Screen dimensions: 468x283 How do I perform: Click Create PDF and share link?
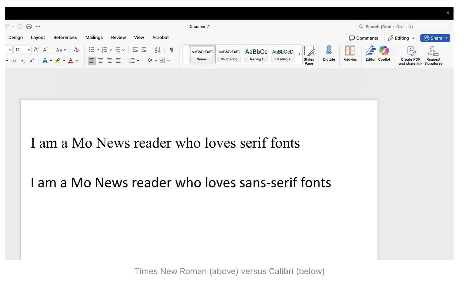pos(410,51)
